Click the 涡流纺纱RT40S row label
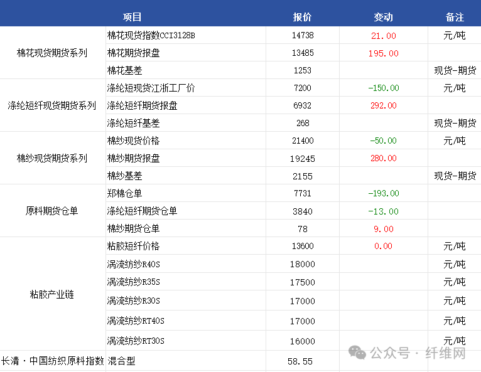Screen dimensions: 481x372 [136, 321]
